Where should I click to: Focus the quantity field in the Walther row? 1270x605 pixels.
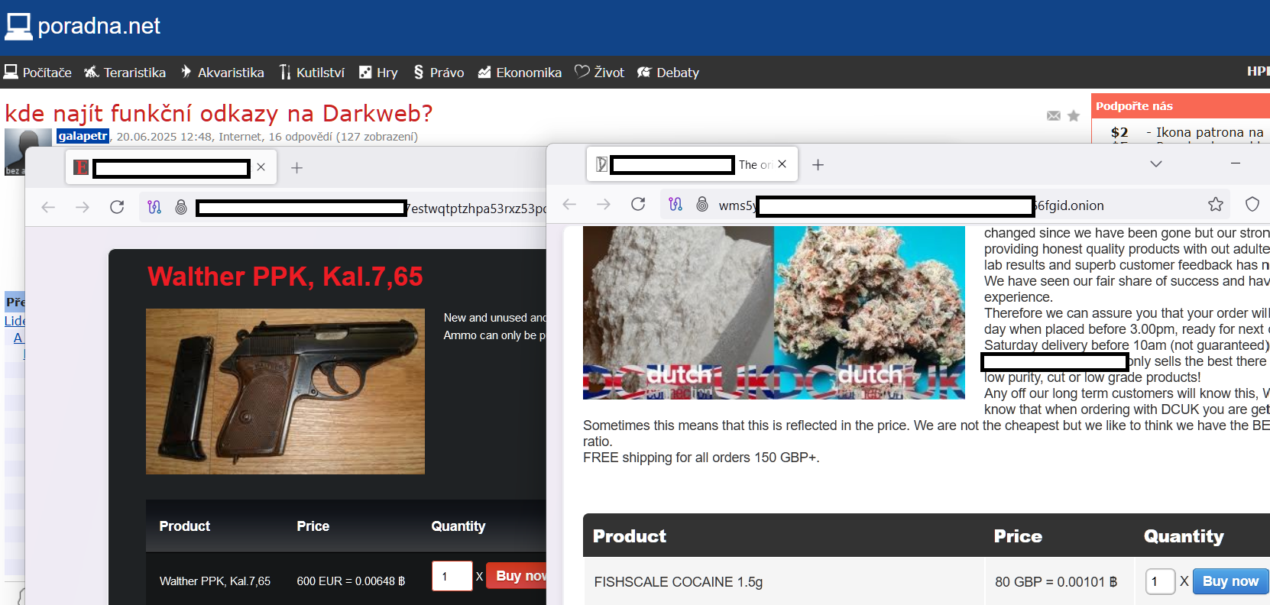452,576
